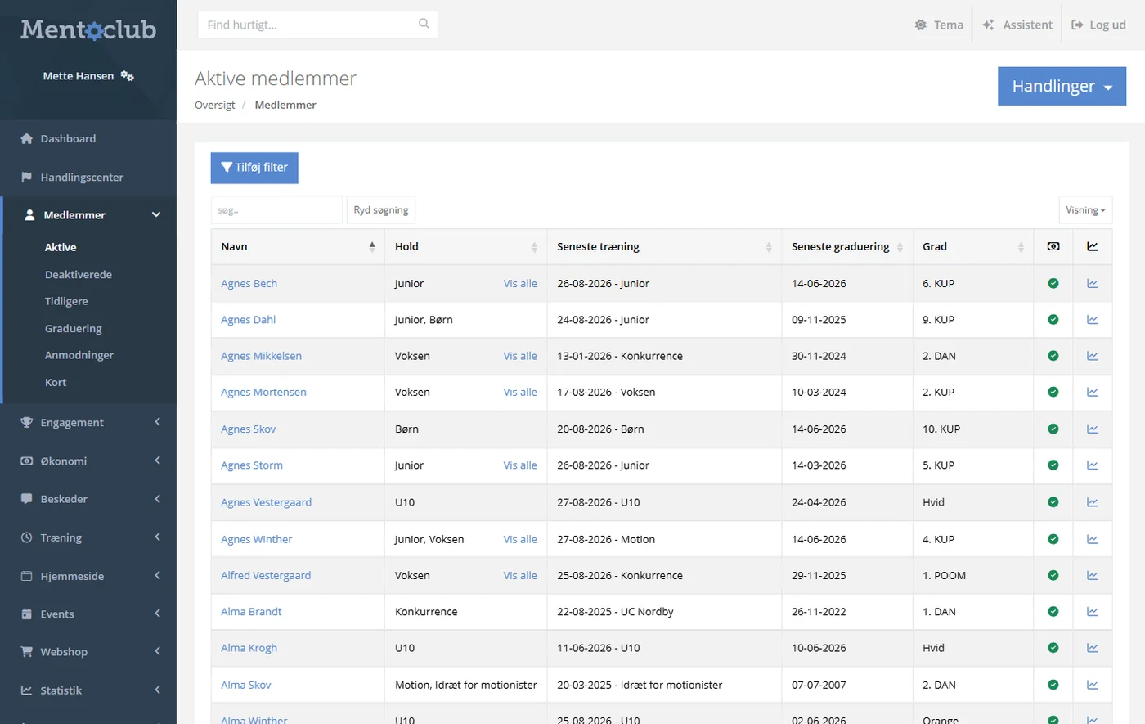Click Oversigt breadcrumb link

tap(214, 105)
